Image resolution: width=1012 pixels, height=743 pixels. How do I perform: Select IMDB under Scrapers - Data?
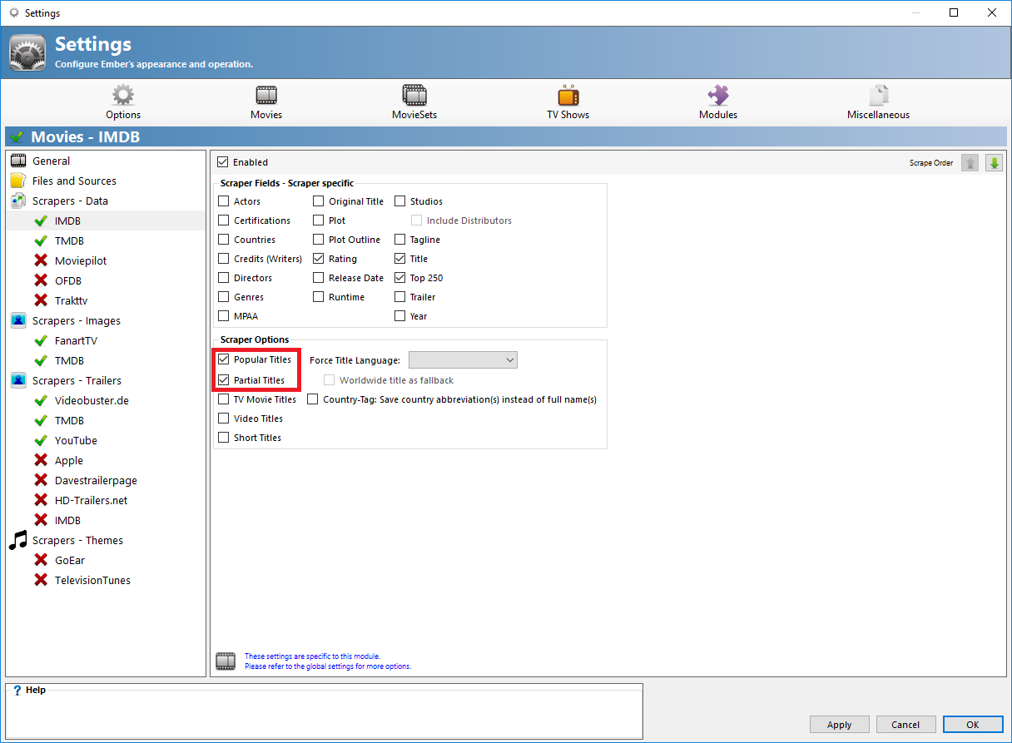[67, 220]
